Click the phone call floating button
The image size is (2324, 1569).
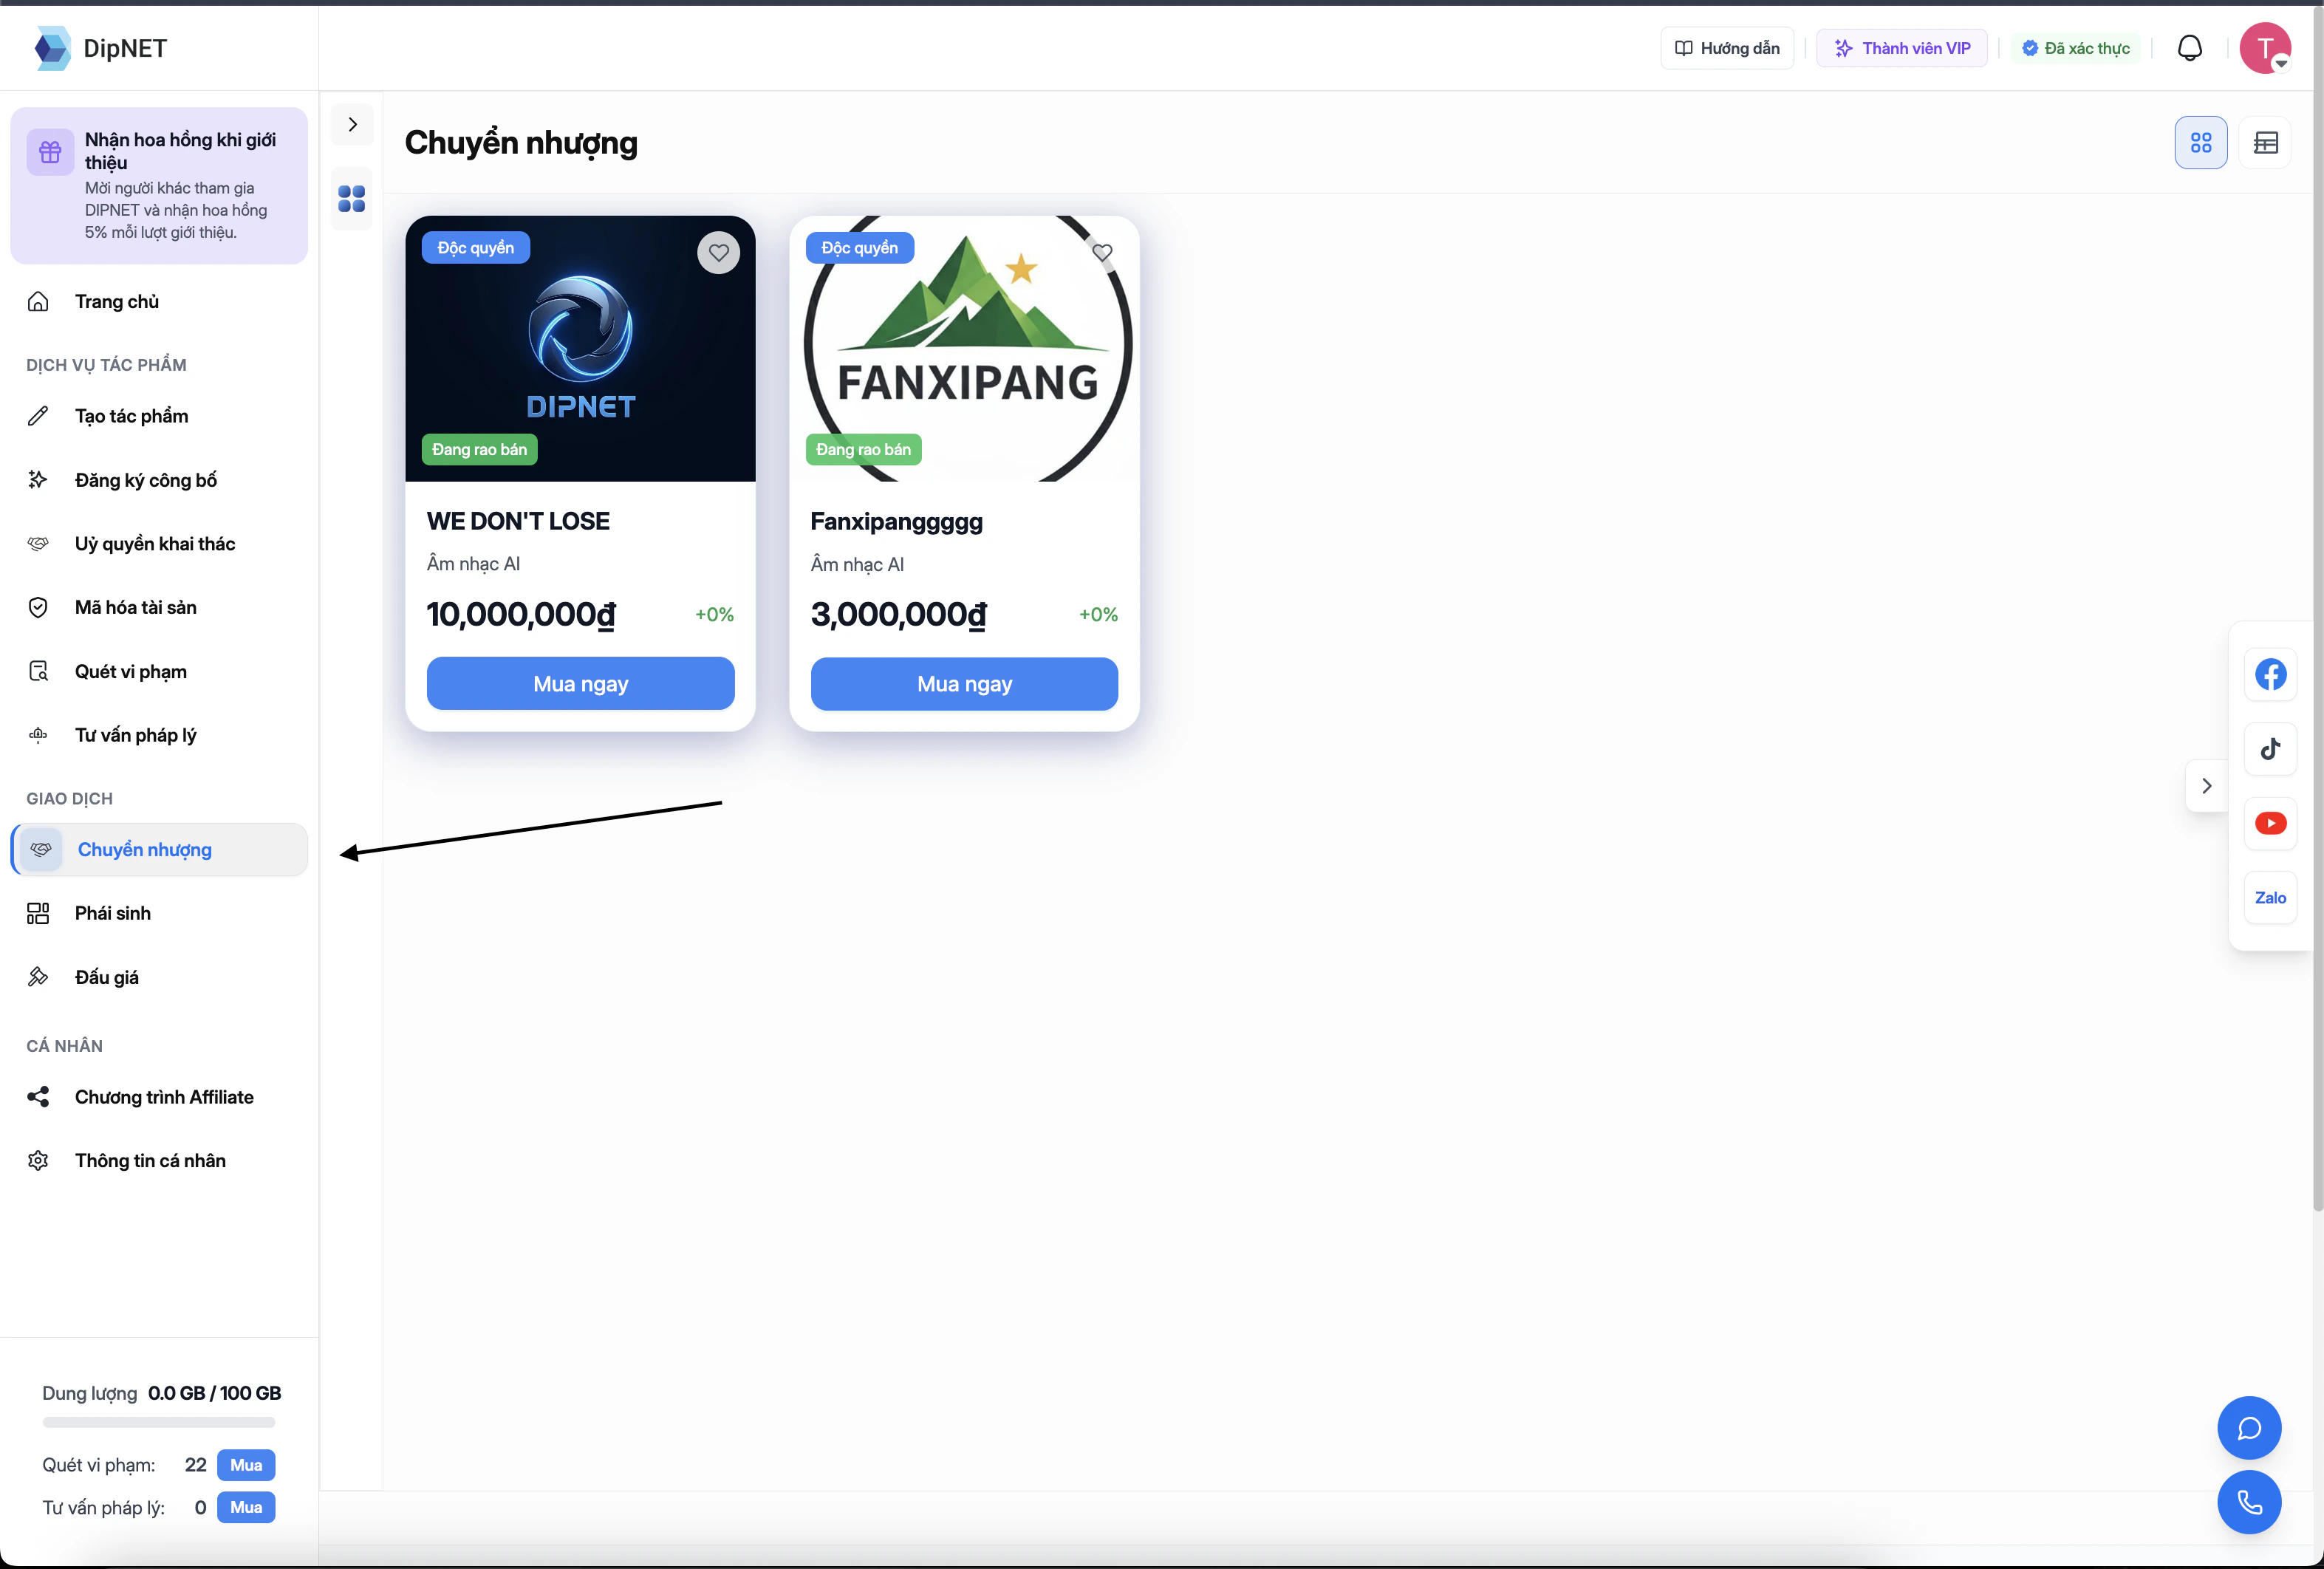coord(2249,1502)
